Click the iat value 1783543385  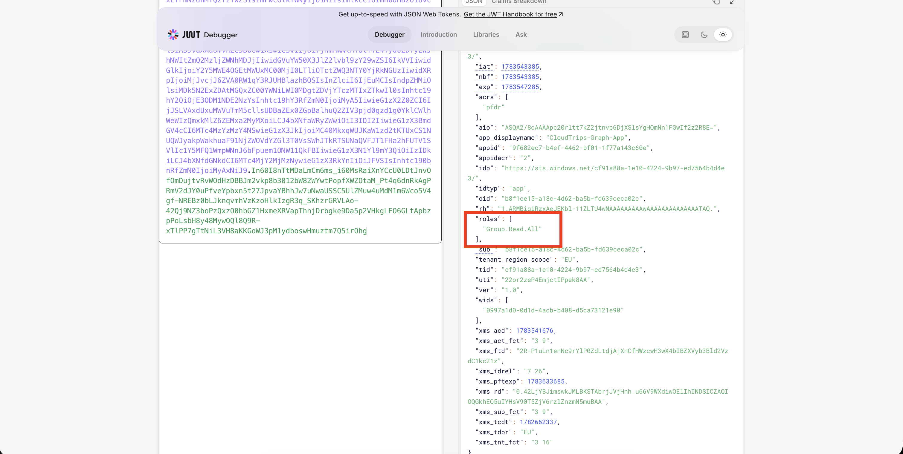(x=520, y=67)
